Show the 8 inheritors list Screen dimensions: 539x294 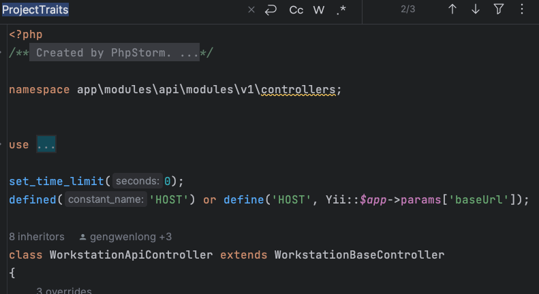coord(37,237)
